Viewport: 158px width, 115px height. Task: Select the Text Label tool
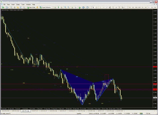(119, 7)
